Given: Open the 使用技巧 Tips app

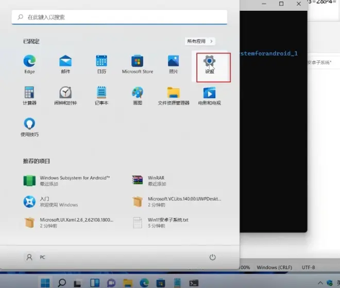Looking at the screenshot, I should pyautogui.click(x=29, y=127).
